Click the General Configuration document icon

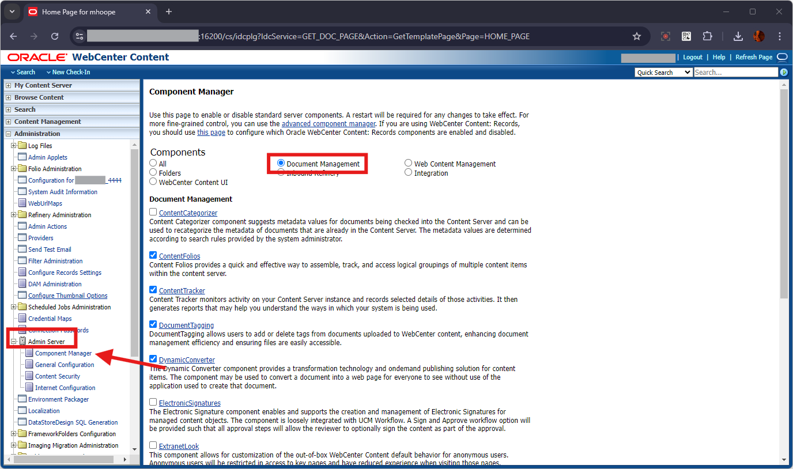pyautogui.click(x=29, y=365)
